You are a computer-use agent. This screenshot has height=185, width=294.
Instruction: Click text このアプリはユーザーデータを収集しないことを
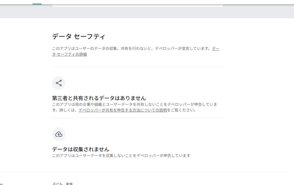pos(94,155)
